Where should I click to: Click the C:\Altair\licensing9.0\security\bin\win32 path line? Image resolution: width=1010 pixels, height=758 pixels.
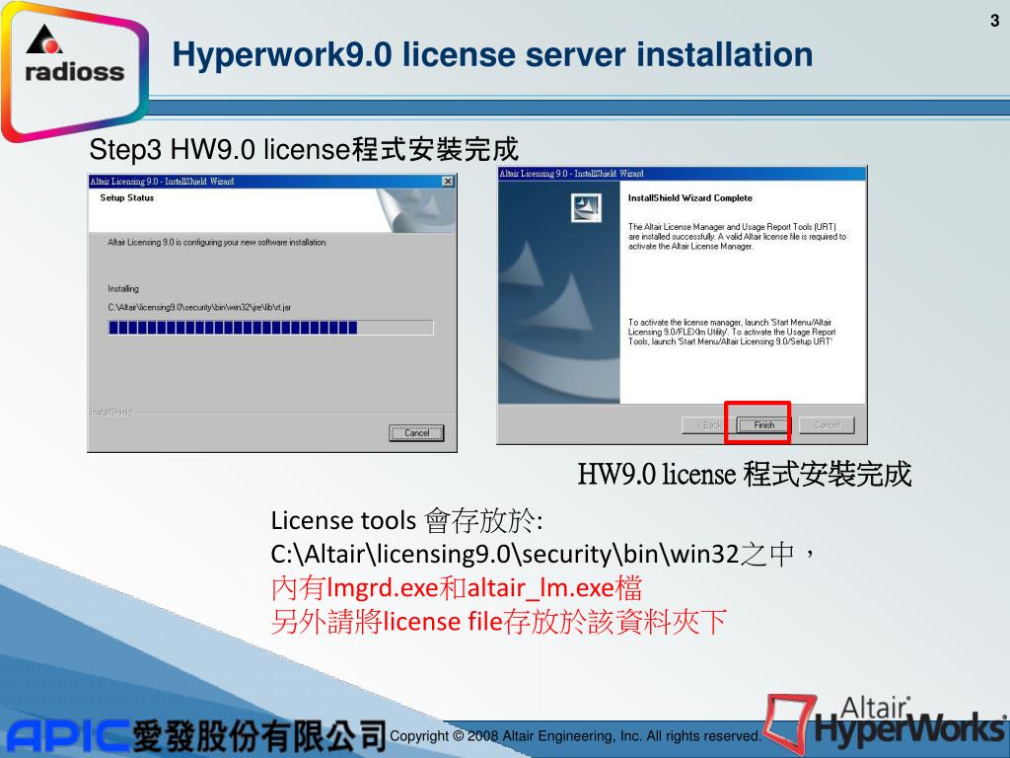point(544,554)
